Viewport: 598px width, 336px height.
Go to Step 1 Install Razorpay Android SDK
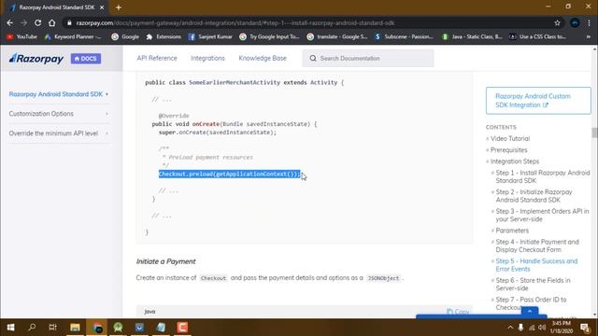point(542,176)
